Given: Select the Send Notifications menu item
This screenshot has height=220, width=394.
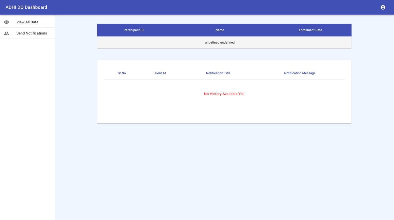Looking at the screenshot, I should (31, 33).
